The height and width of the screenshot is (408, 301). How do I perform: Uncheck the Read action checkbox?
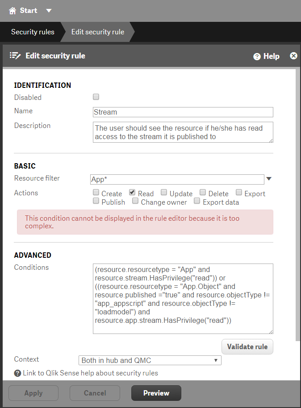132,192
